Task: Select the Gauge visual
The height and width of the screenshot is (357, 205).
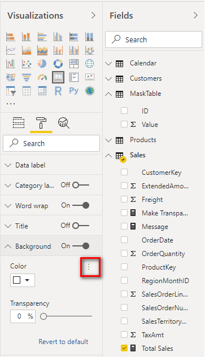Action: tap(42, 77)
